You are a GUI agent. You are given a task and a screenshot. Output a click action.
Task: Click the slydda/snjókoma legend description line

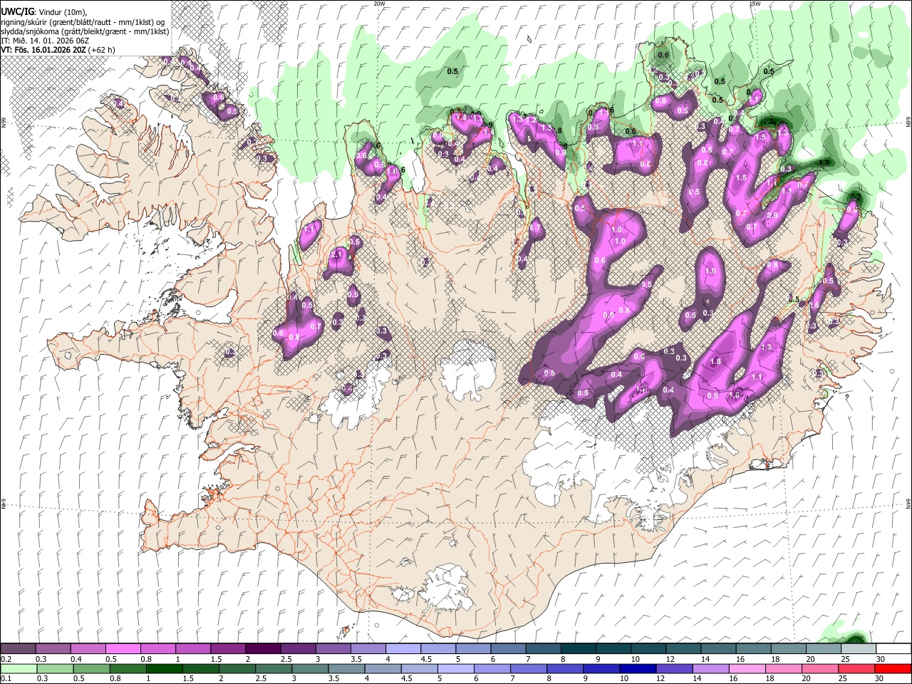pos(85,31)
